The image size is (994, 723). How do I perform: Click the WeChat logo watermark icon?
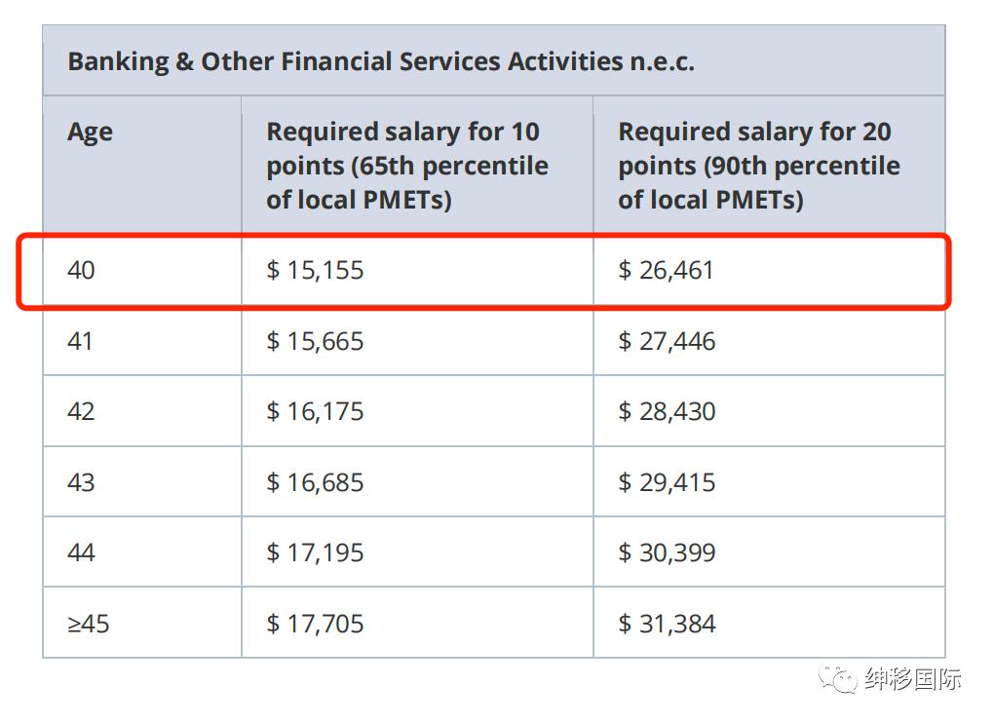tap(838, 678)
